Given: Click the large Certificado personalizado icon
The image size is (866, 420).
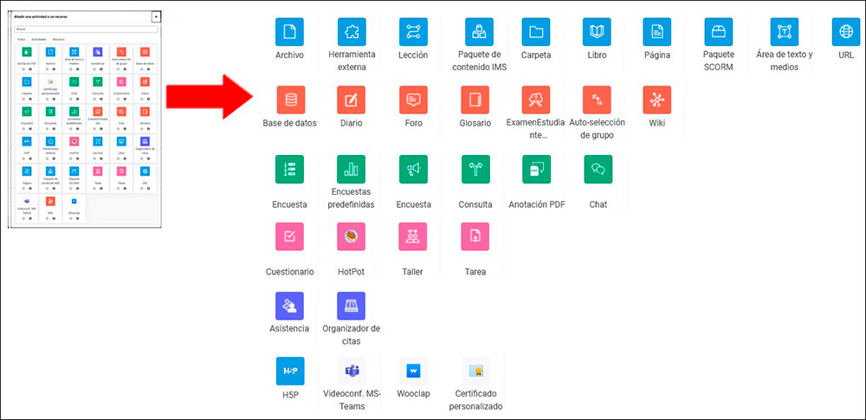Looking at the screenshot, I should (475, 372).
